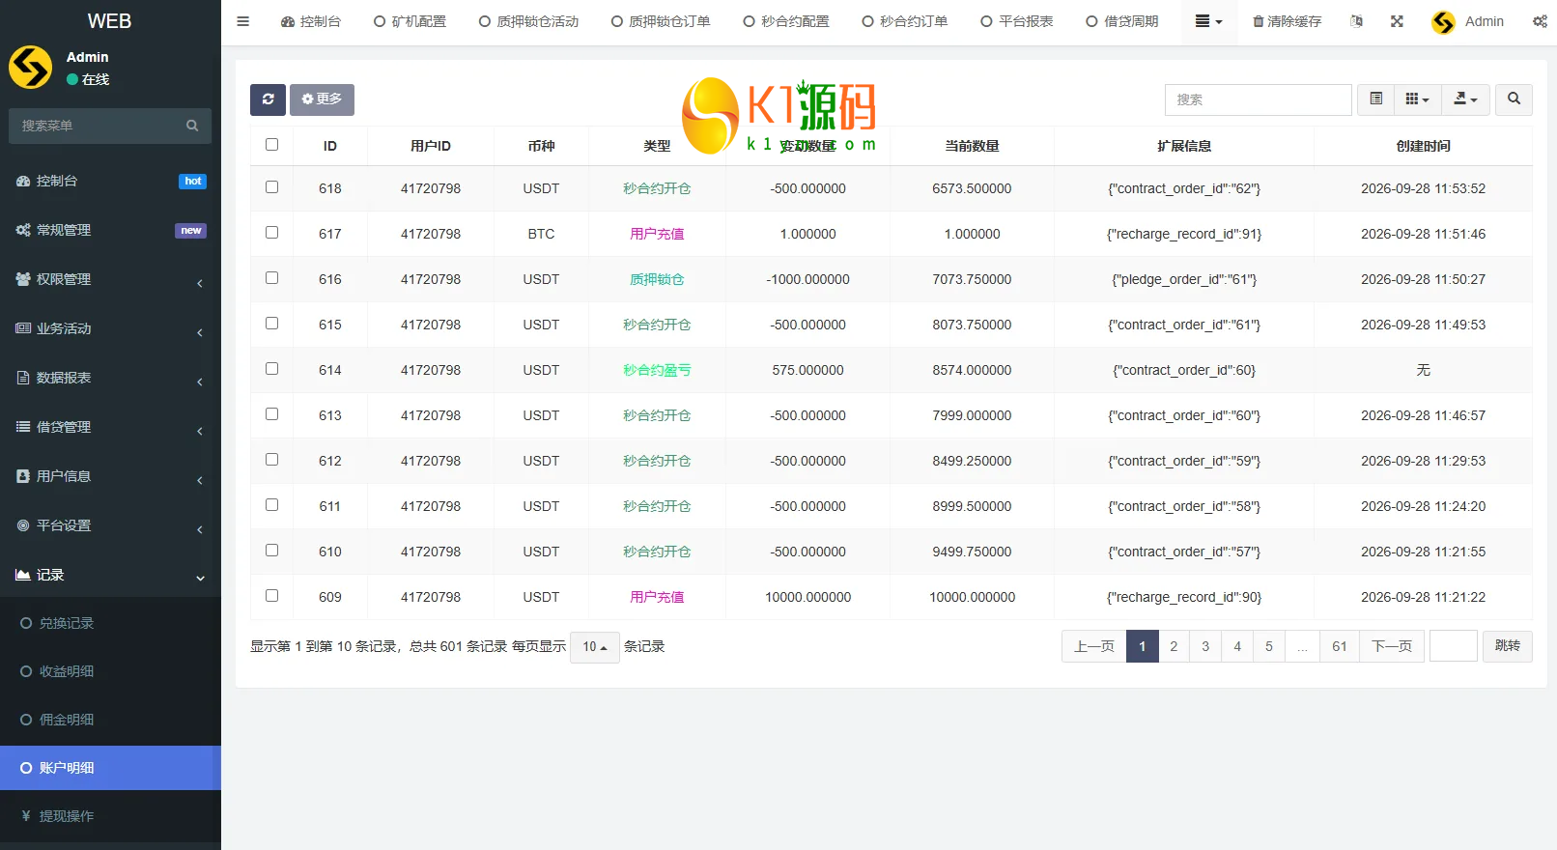Switch to the 秒合约配置 tab
The image size is (1557, 850).
click(786, 21)
